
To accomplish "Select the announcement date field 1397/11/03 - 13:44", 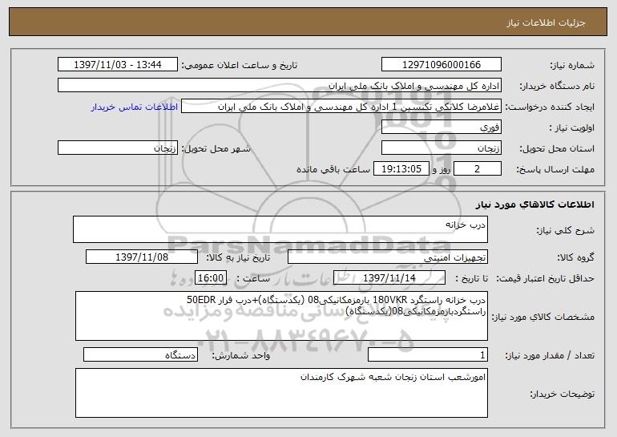I will [x=118, y=65].
